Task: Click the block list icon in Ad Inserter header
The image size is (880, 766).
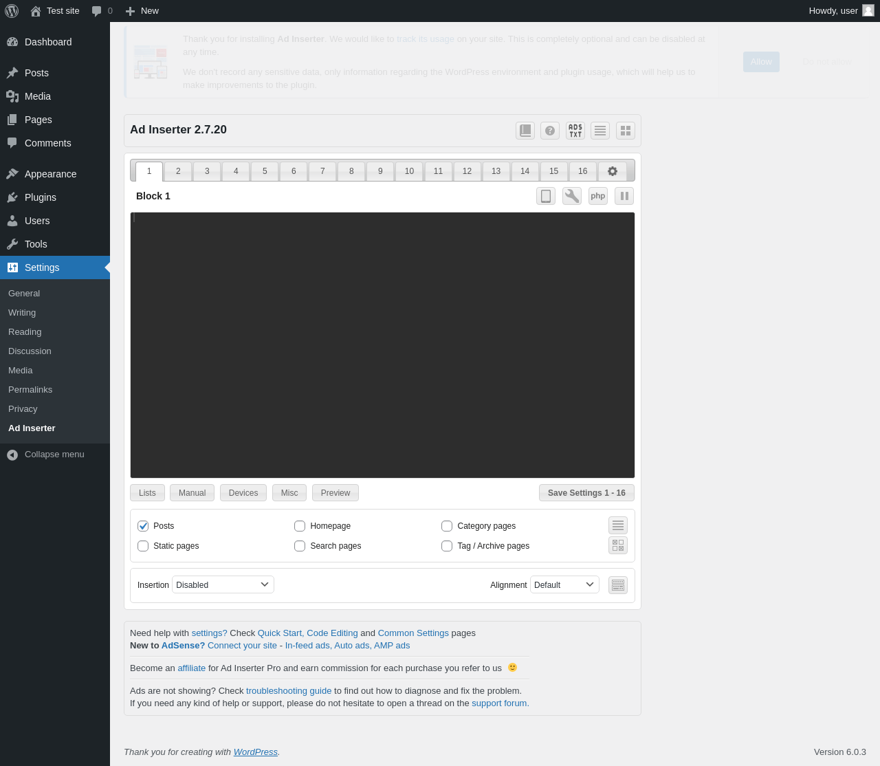Action: pos(600,131)
